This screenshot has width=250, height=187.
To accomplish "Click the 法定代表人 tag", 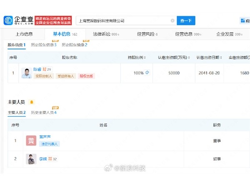I will [x=50, y=144].
